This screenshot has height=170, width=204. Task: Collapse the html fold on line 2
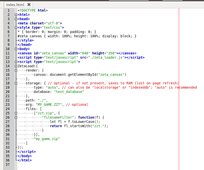tap(16, 15)
